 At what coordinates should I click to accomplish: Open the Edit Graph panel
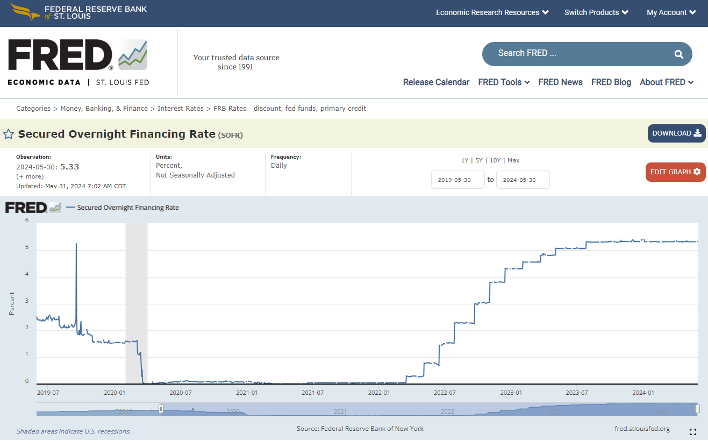pos(675,172)
